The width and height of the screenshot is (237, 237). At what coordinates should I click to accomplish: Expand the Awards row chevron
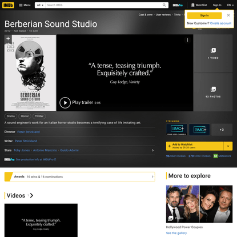(152, 176)
